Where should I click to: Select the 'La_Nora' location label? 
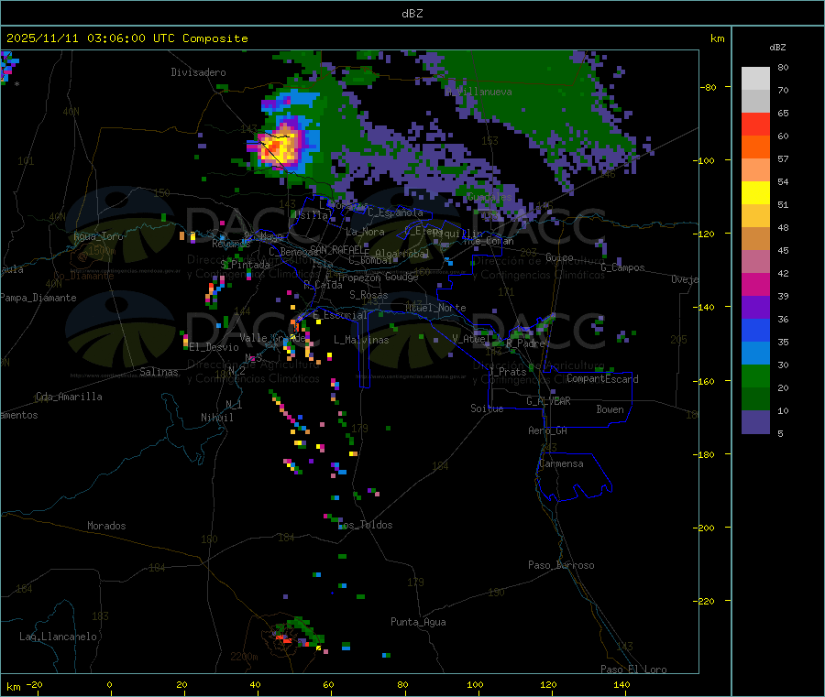coord(365,232)
